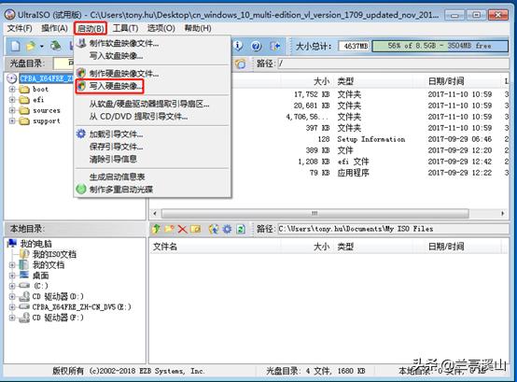The image size is (517, 382).
Task: Click the local folder properties icon
Action: click(196, 229)
